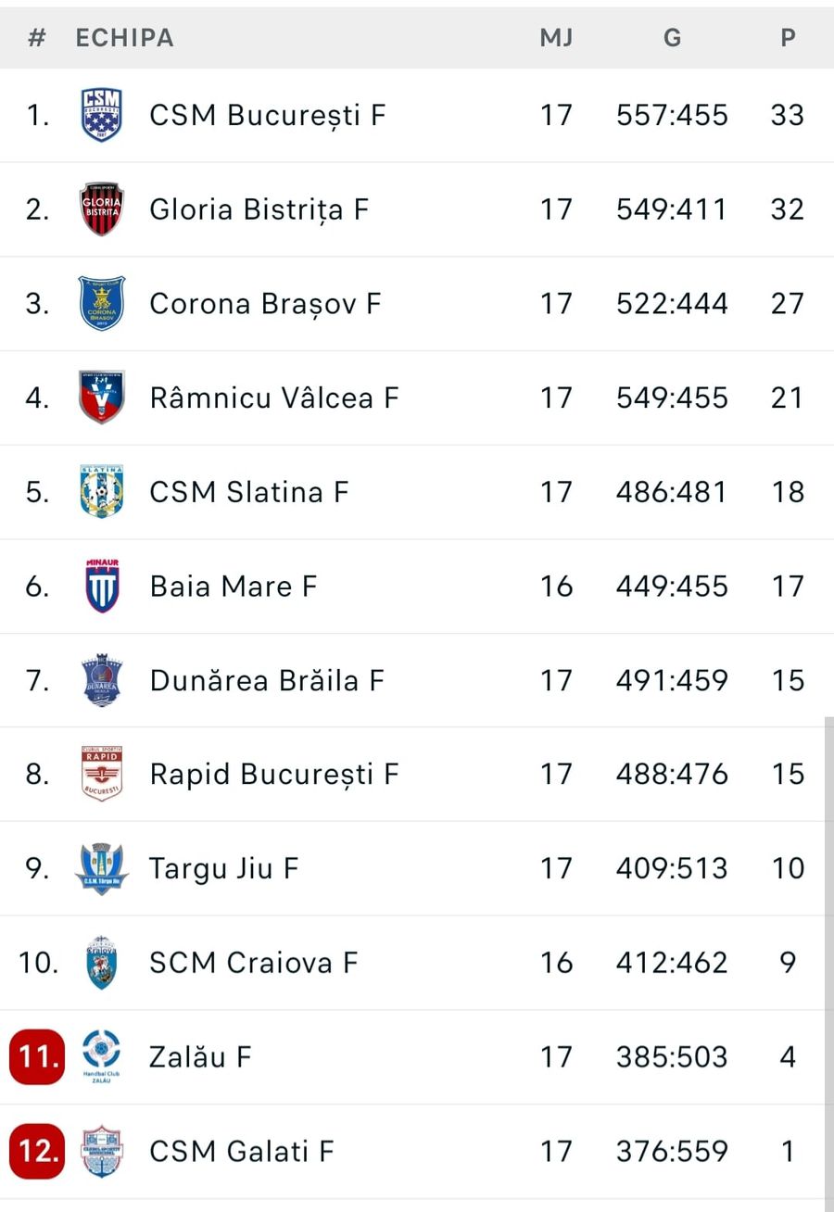Viewport: 834px width, 1212px height.
Task: Sort by the P points column
Action: 787,38
